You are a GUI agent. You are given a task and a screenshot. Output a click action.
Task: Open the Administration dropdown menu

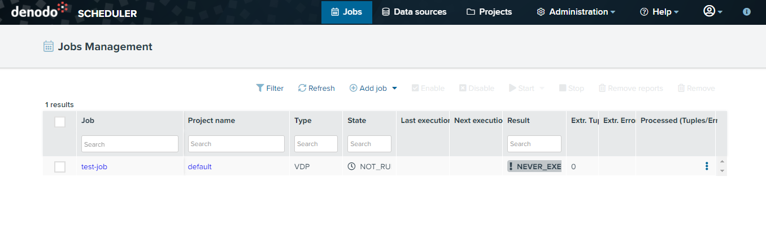click(x=576, y=12)
